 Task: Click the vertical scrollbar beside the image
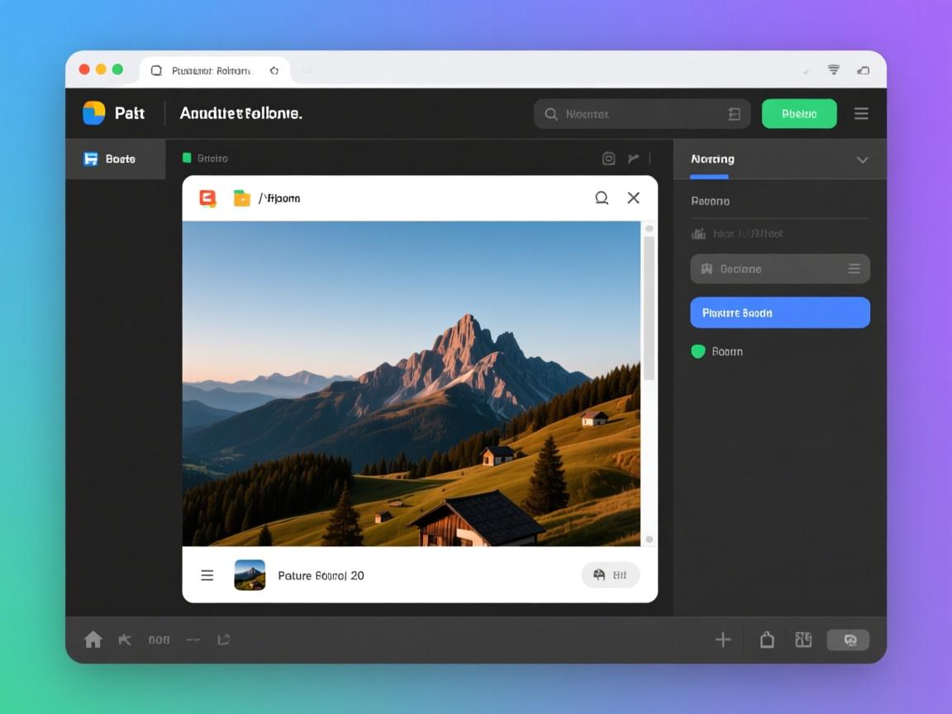[x=649, y=306]
